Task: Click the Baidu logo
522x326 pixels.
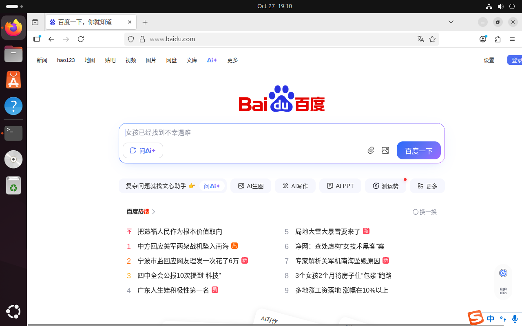Action: (x=282, y=99)
